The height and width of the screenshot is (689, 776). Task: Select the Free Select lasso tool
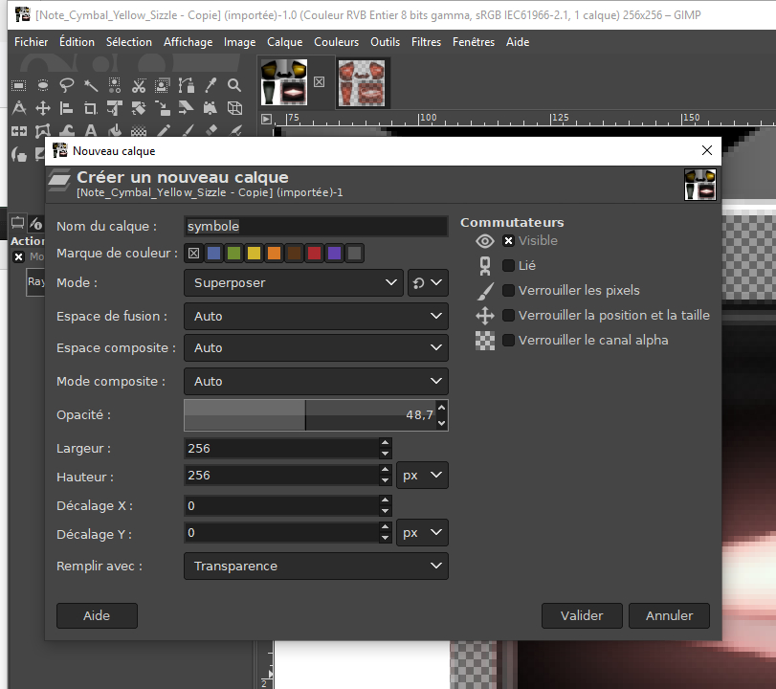coord(67,85)
